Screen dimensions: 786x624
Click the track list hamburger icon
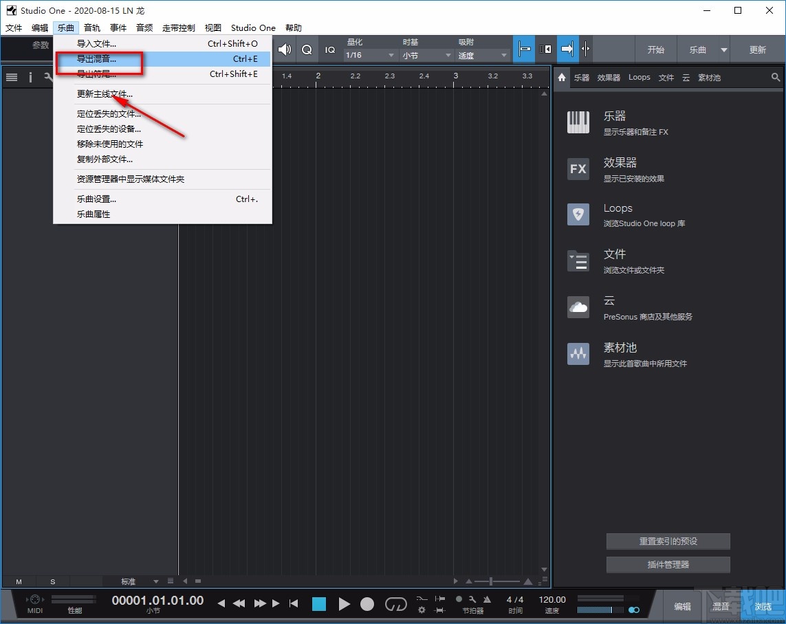[x=12, y=77]
